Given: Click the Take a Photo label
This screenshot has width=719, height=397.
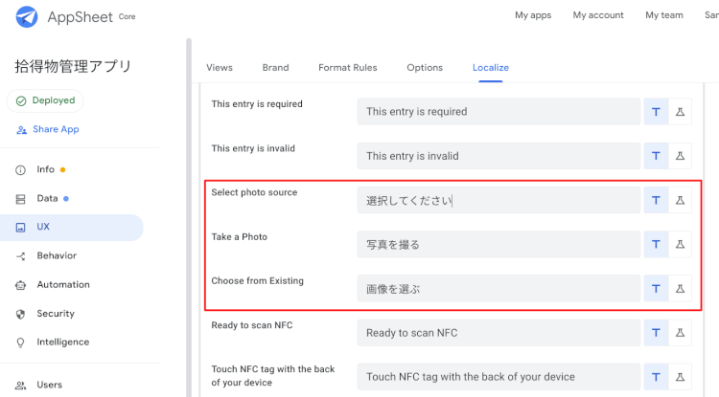Looking at the screenshot, I should (239, 237).
